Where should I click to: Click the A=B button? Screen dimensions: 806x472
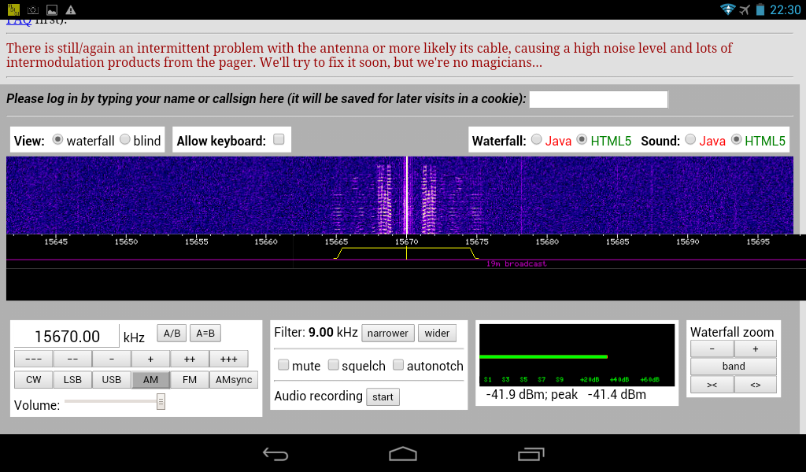[x=205, y=334]
